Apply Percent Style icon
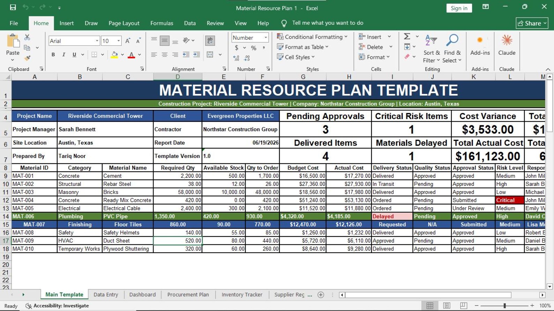554x311 pixels. [x=254, y=48]
